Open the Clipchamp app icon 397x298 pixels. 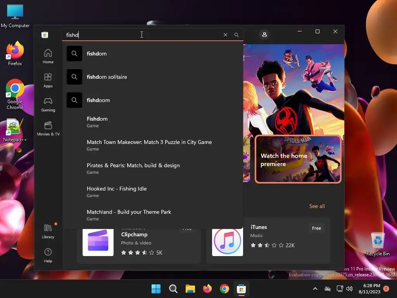coord(98,242)
